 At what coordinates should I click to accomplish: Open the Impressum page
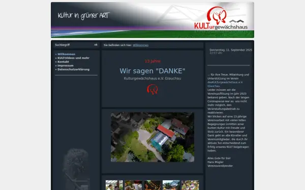pyautogui.click(x=66, y=65)
